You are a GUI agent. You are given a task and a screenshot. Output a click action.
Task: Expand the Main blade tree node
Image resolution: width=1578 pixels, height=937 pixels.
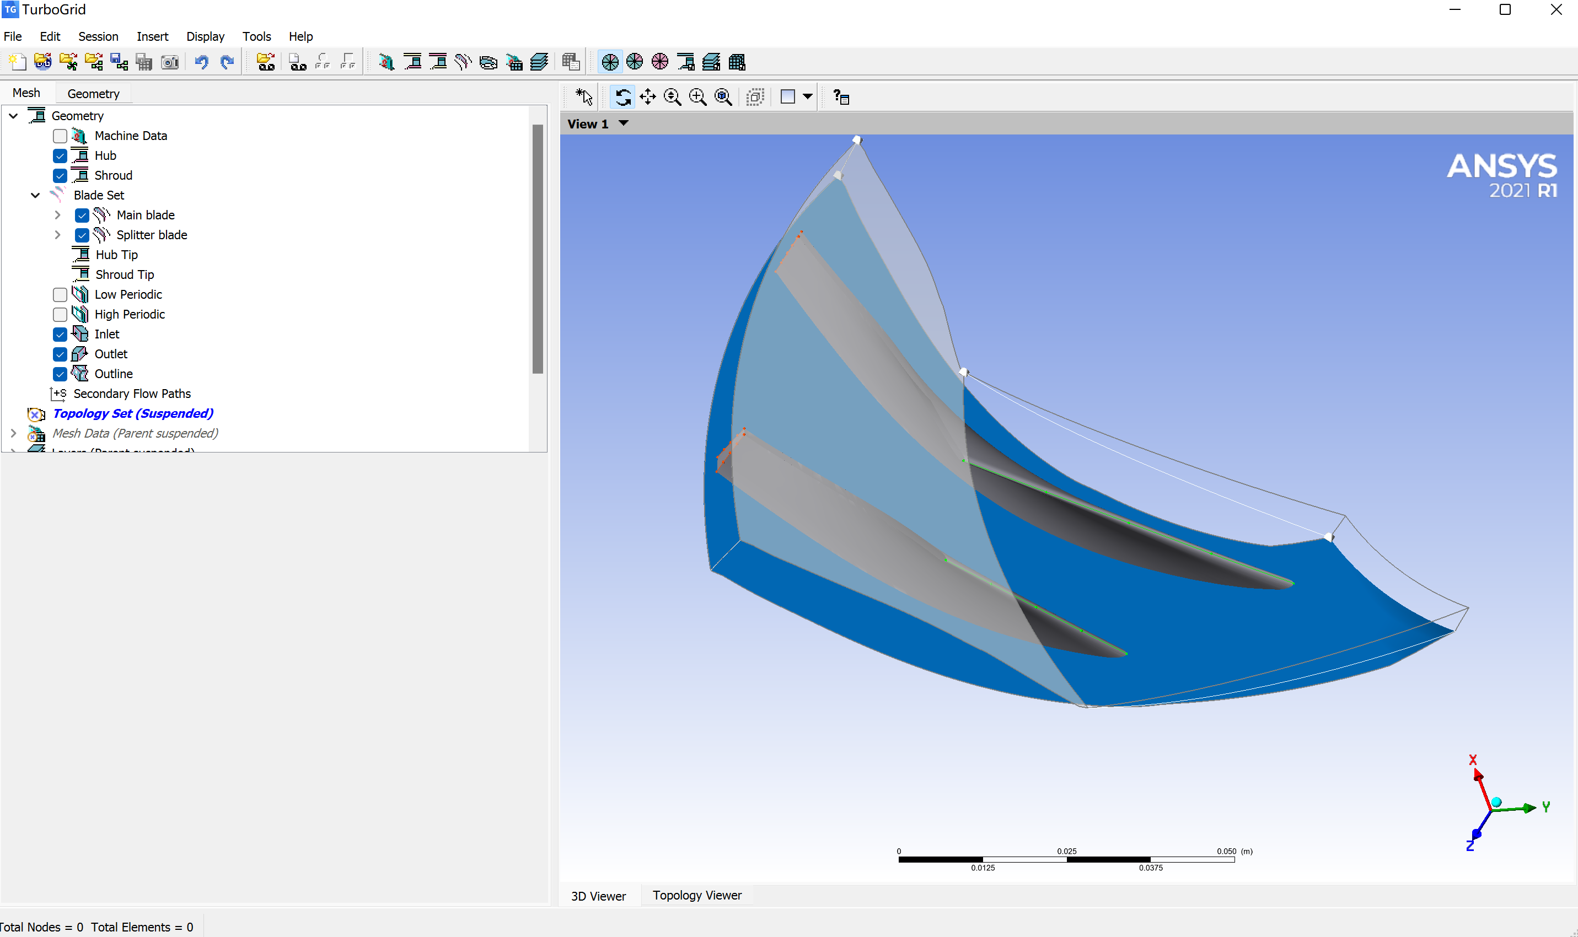pos(57,216)
